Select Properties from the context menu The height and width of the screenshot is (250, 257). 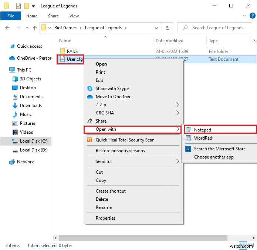tap(105, 218)
